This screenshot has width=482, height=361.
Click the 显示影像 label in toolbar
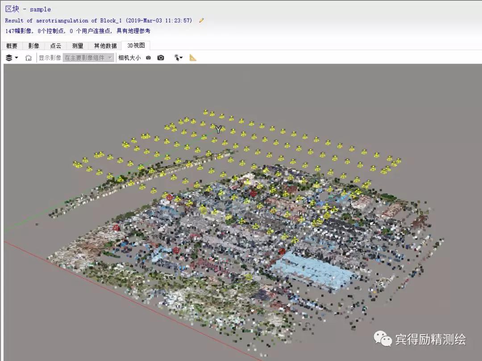[x=50, y=58]
